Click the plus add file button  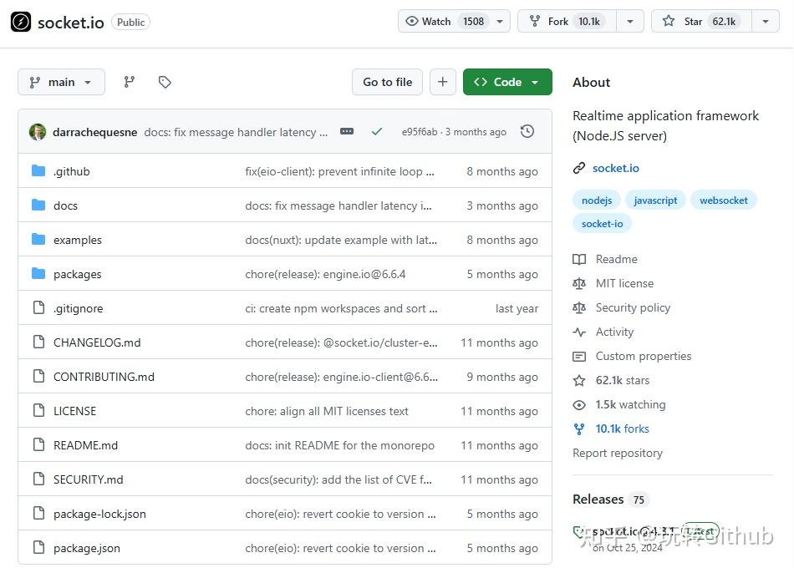442,82
